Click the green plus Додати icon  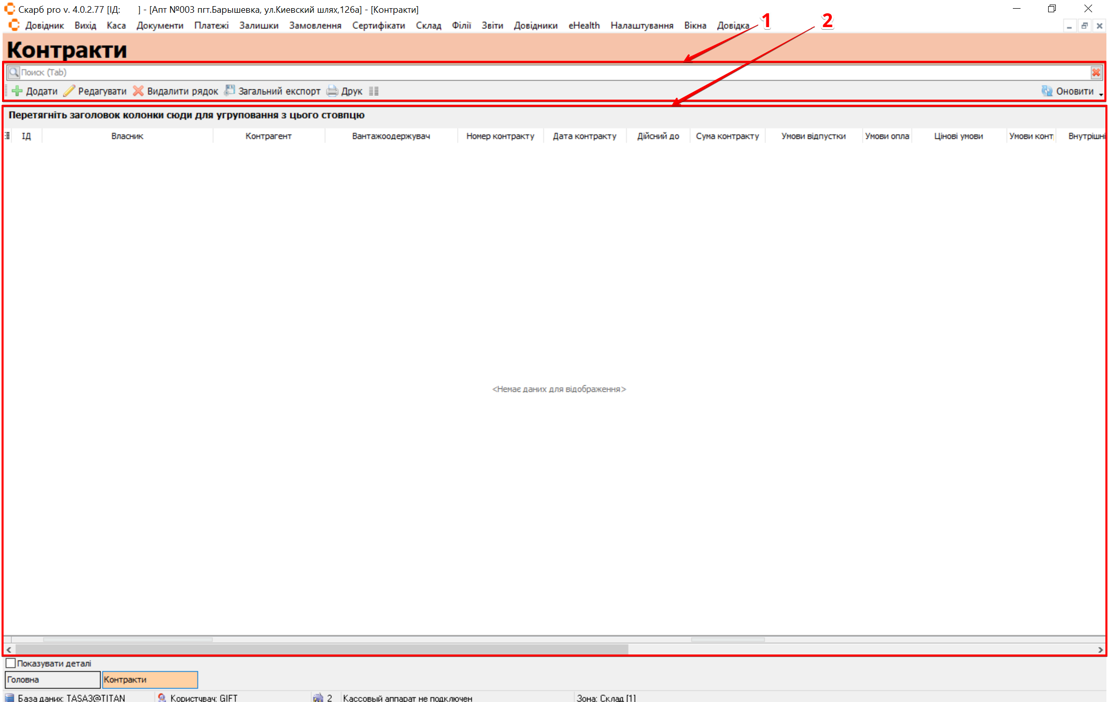(x=17, y=91)
